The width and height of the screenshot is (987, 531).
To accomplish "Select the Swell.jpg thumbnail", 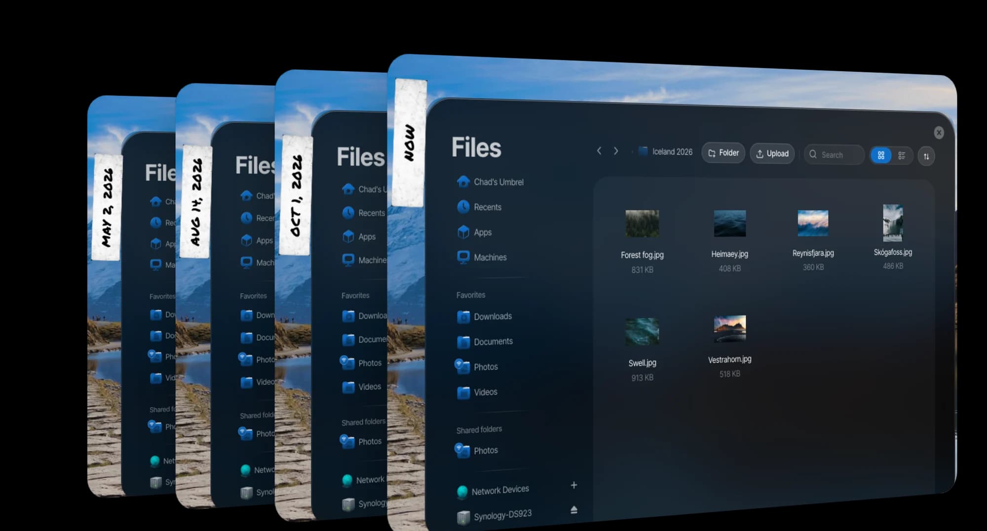I will 642,331.
